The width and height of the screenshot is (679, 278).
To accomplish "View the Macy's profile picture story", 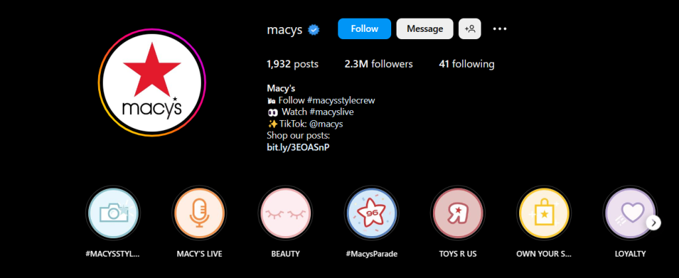I will click(152, 83).
